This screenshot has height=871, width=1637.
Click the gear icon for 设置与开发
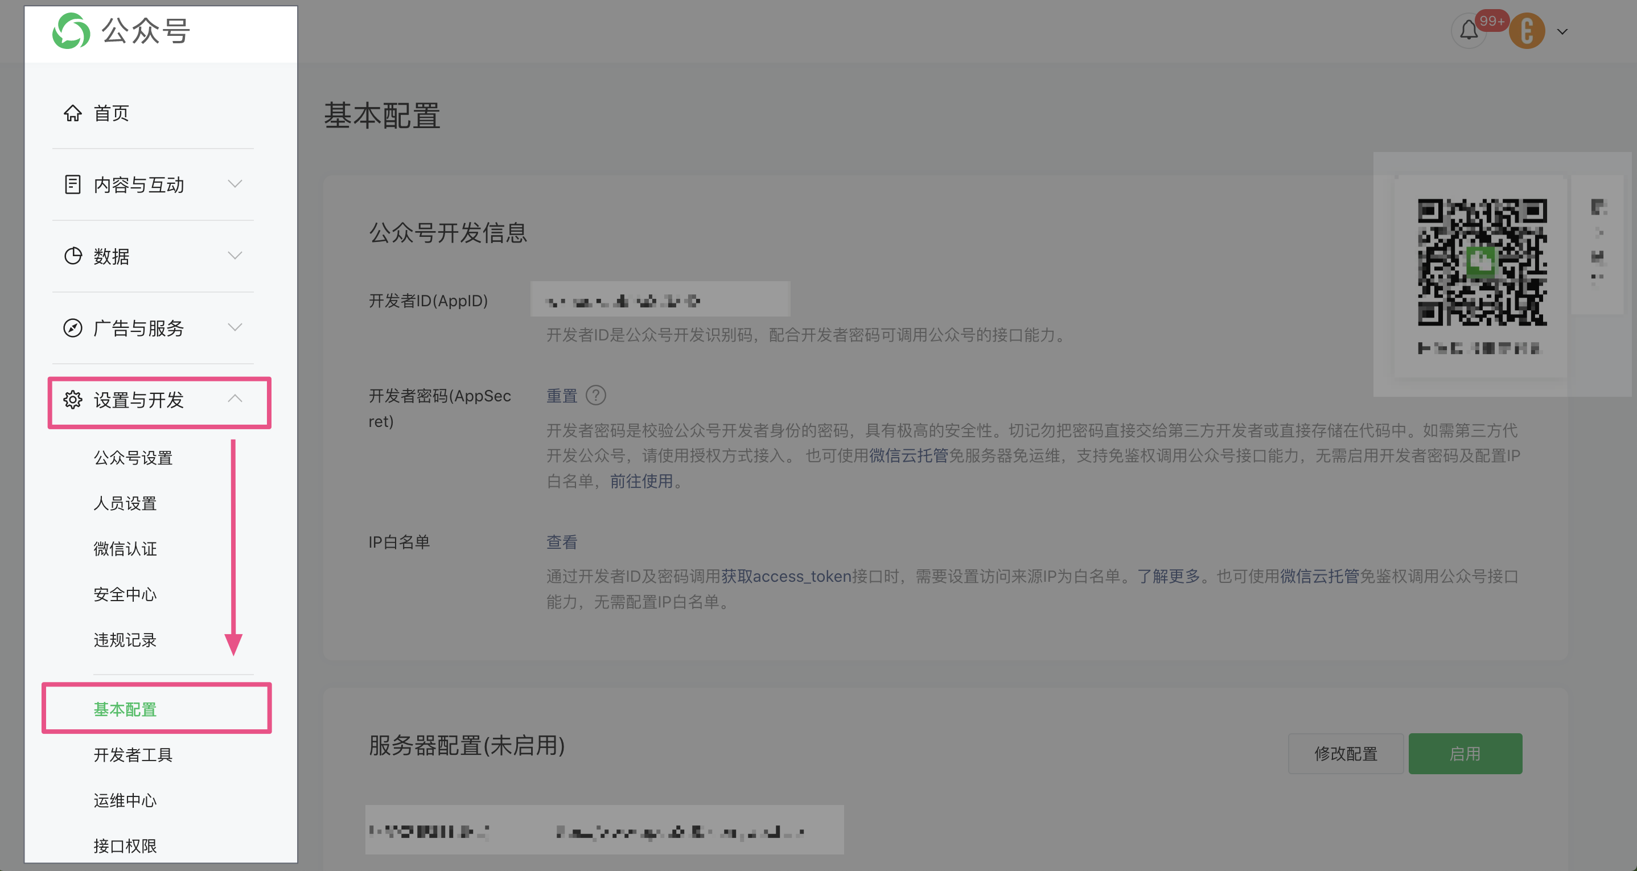point(72,400)
